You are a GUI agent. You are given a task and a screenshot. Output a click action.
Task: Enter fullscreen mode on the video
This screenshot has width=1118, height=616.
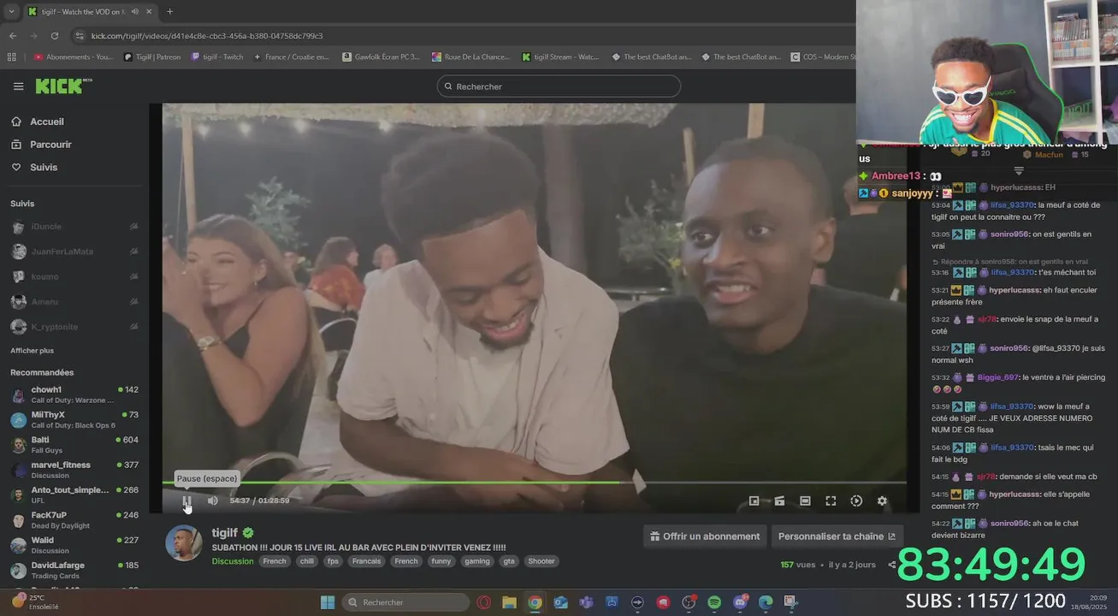pyautogui.click(x=831, y=500)
